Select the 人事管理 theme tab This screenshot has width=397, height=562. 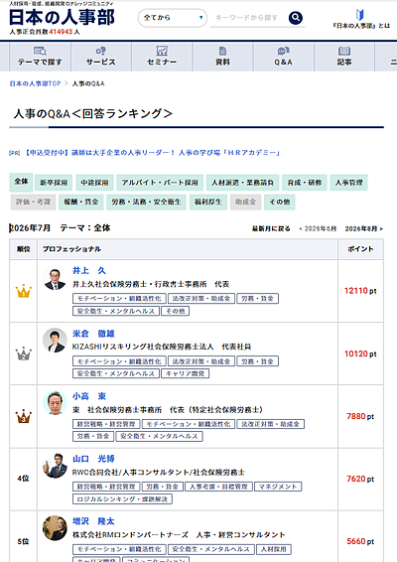tap(348, 183)
